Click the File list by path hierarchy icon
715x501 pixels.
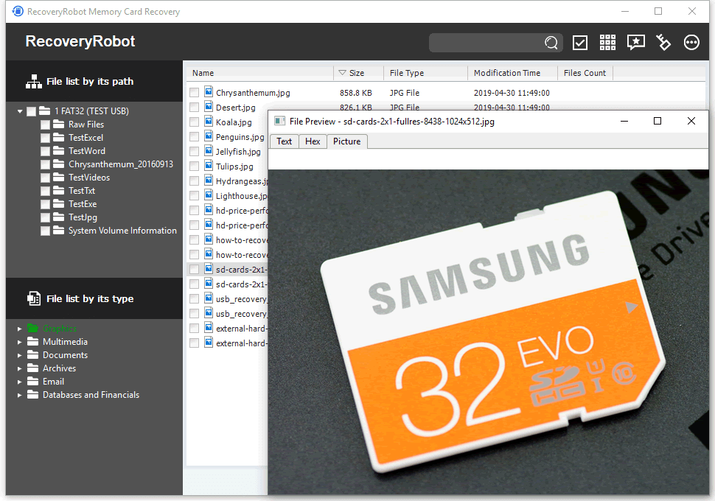[x=33, y=82]
